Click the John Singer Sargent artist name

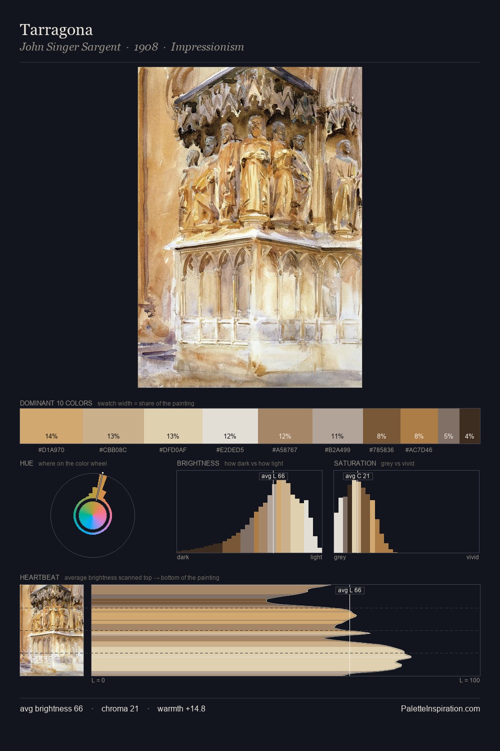[70, 47]
